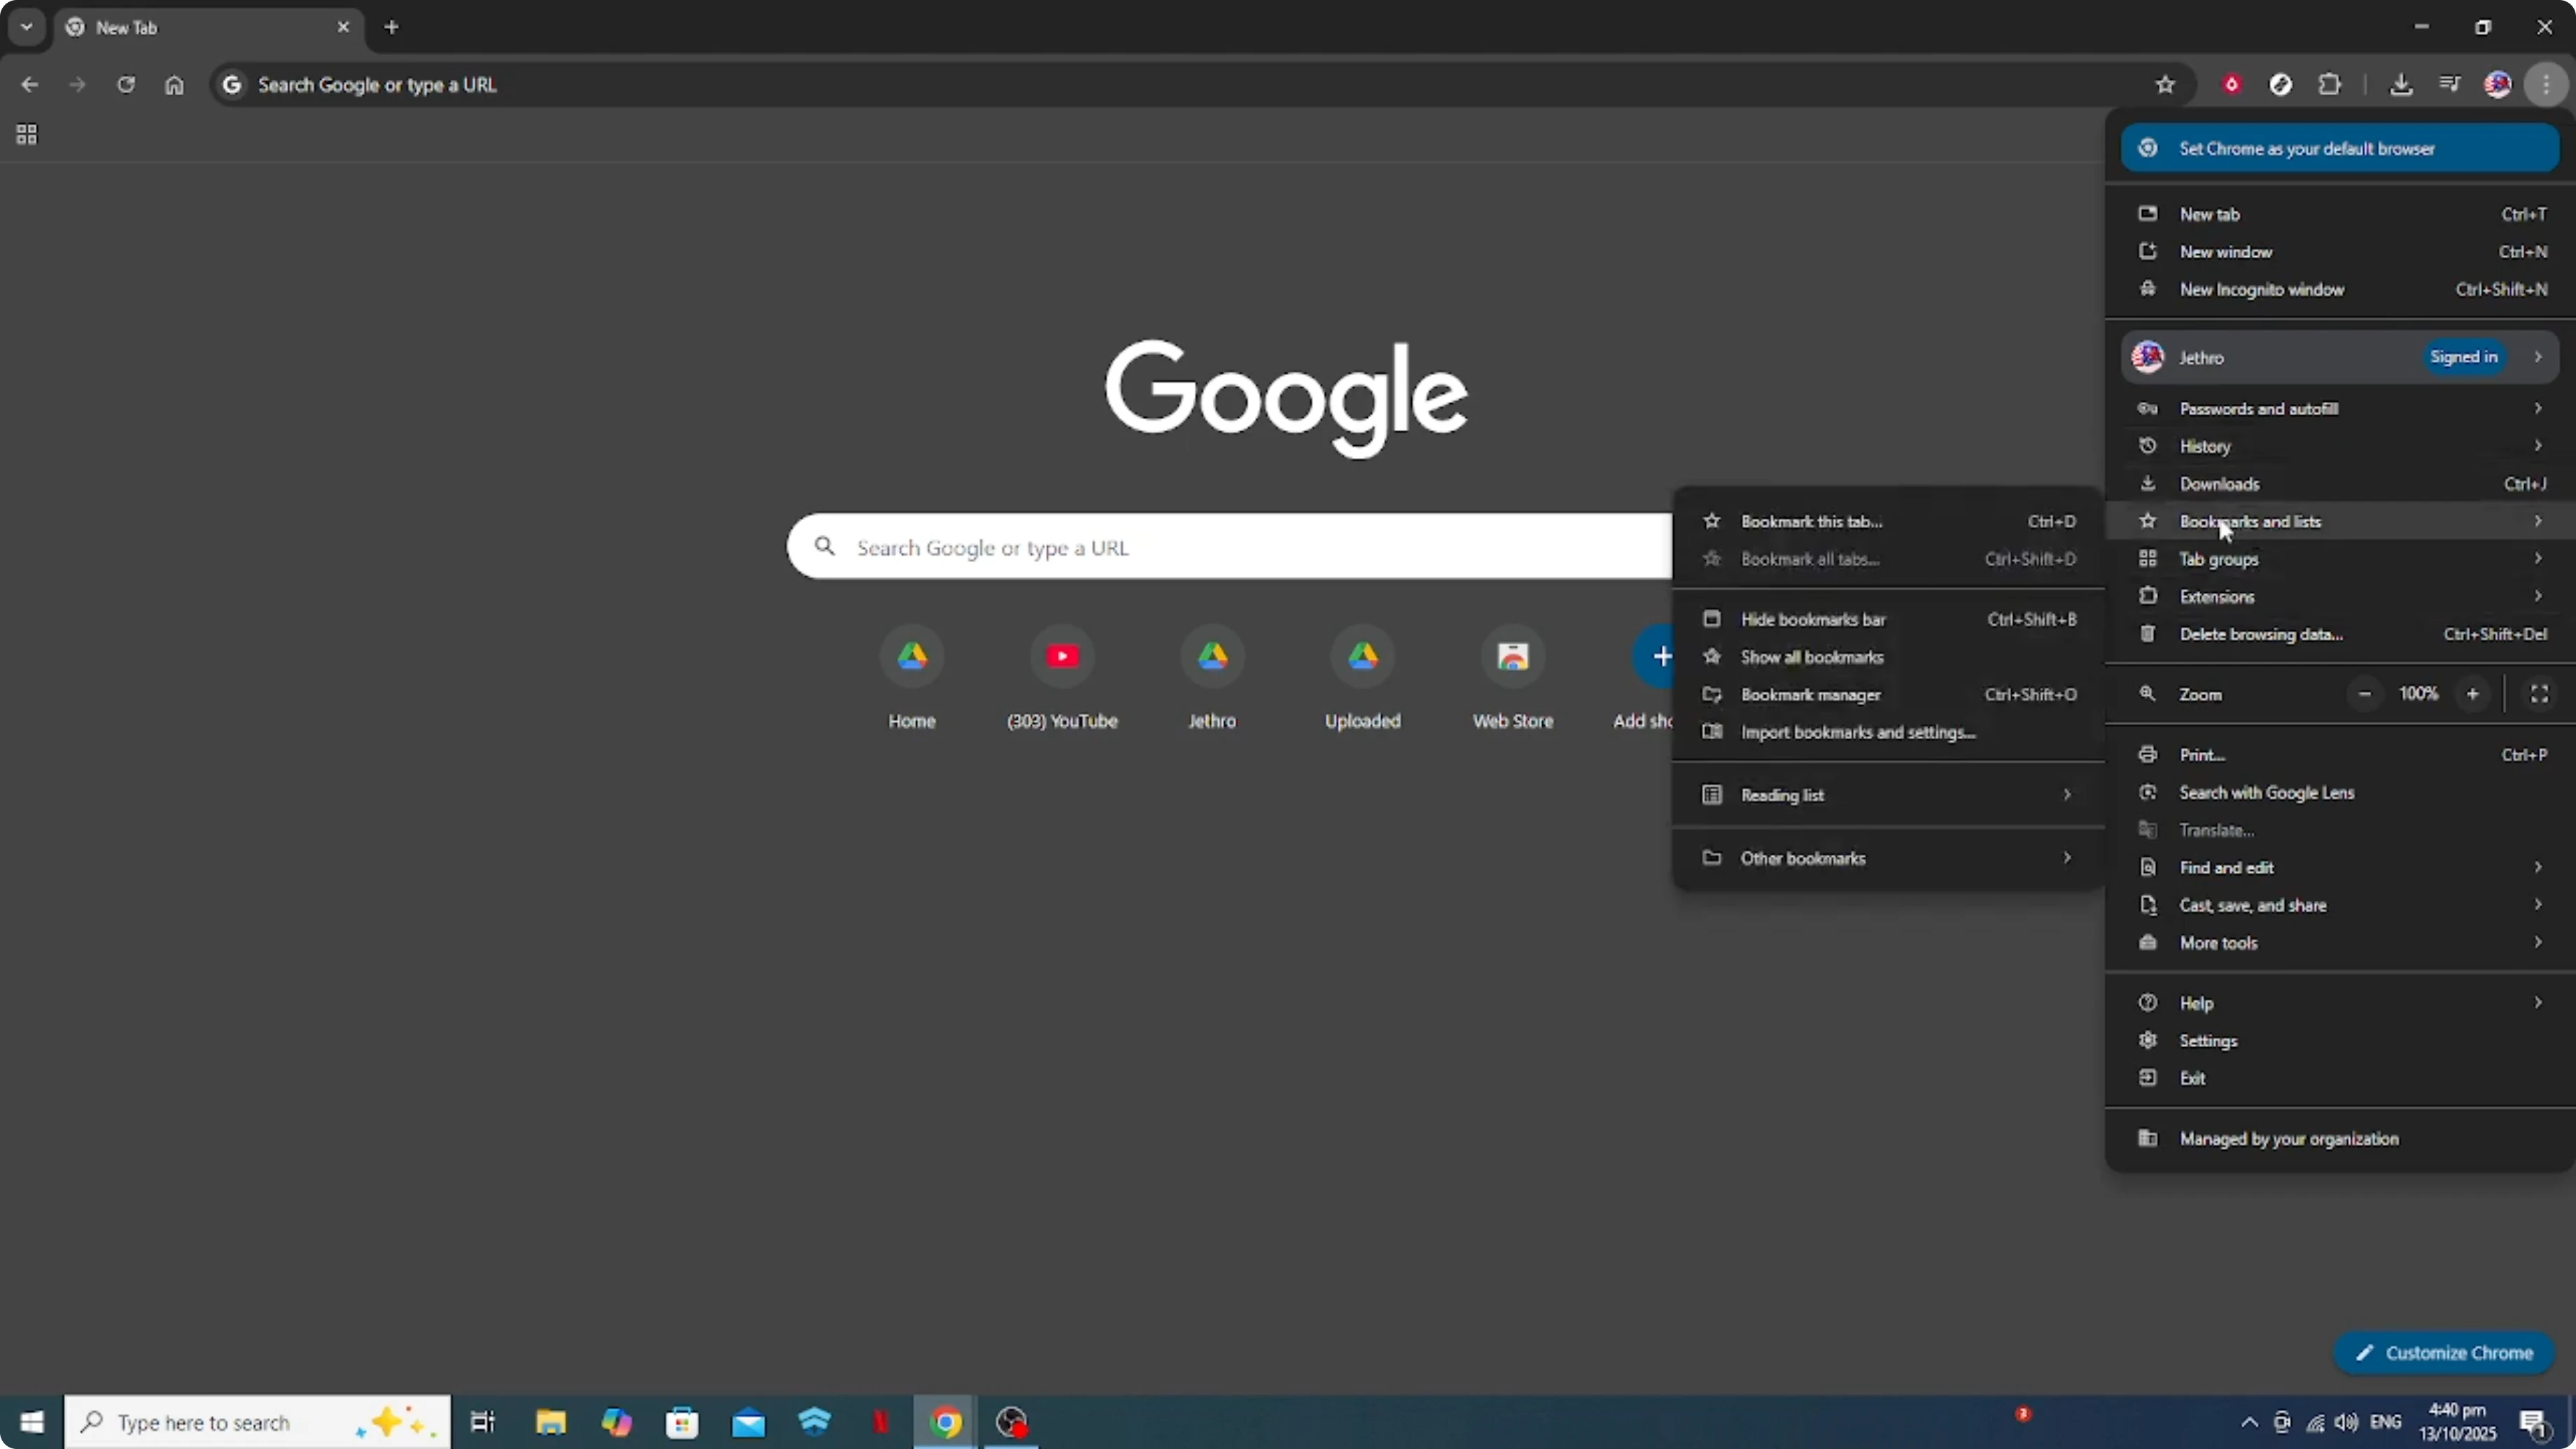Enter fullscreen mode from Zoom row
The image size is (2576, 1449).
pyautogui.click(x=2539, y=693)
